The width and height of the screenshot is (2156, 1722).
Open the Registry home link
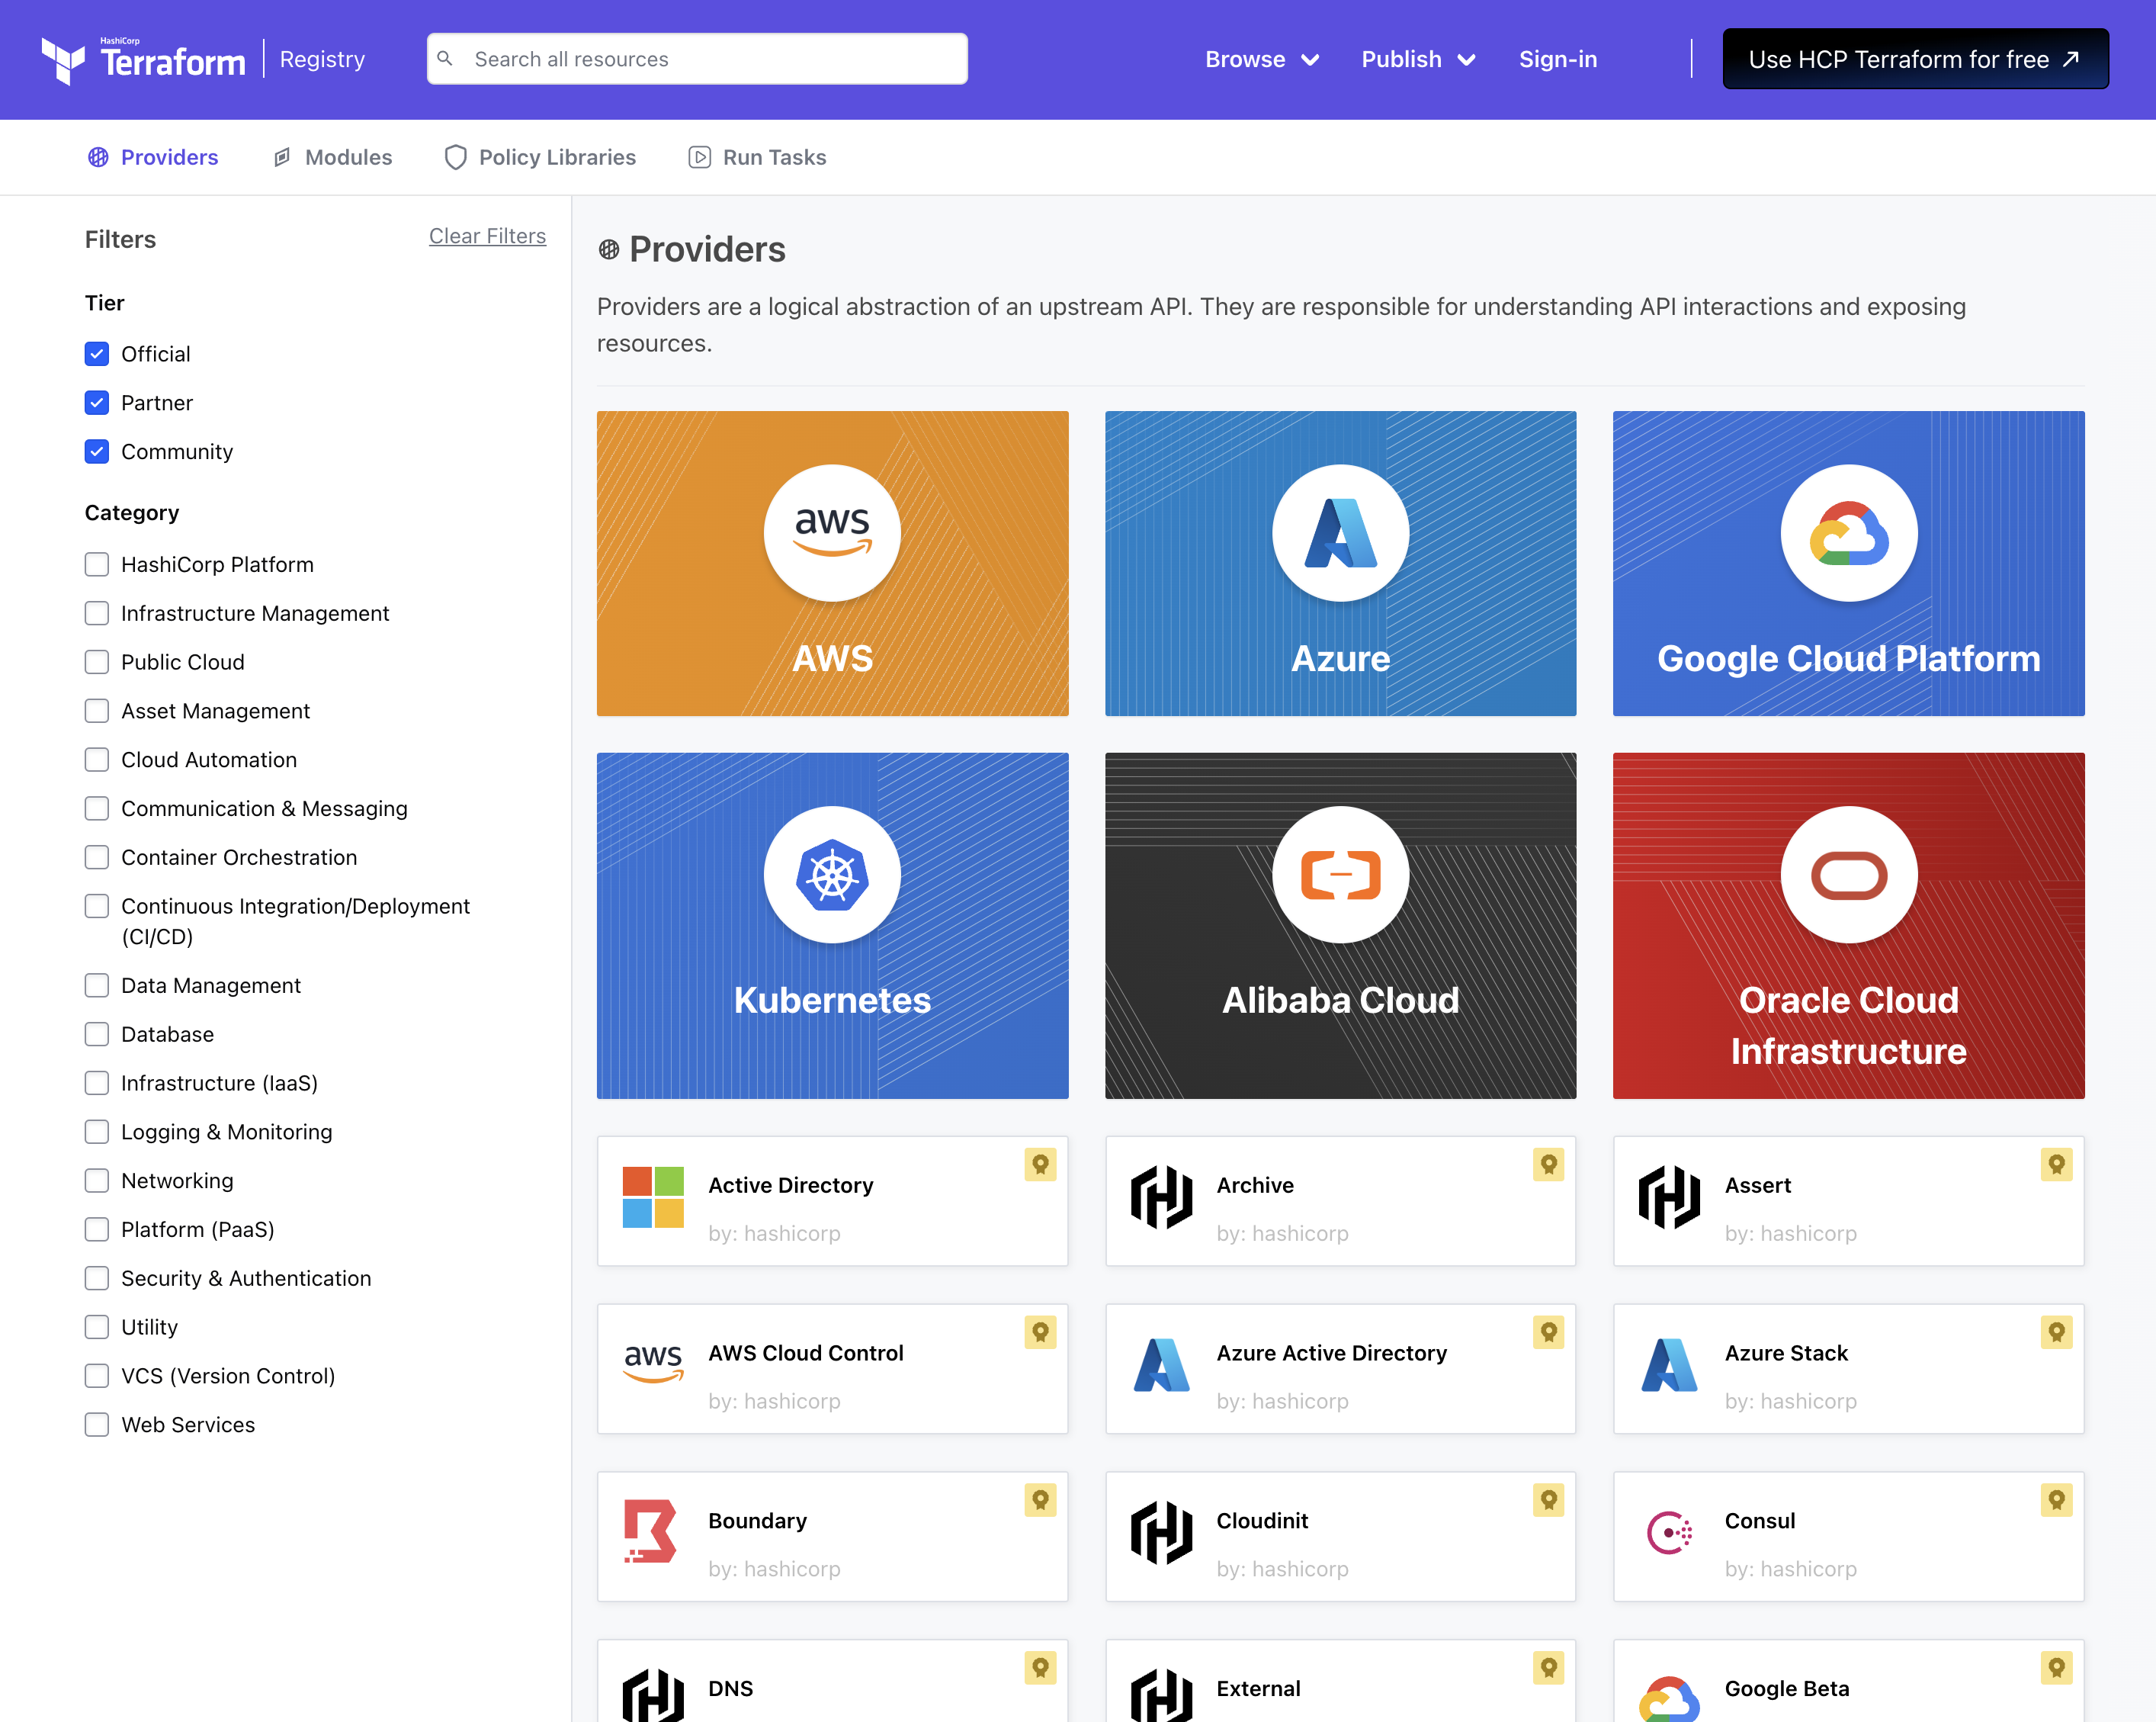click(322, 59)
